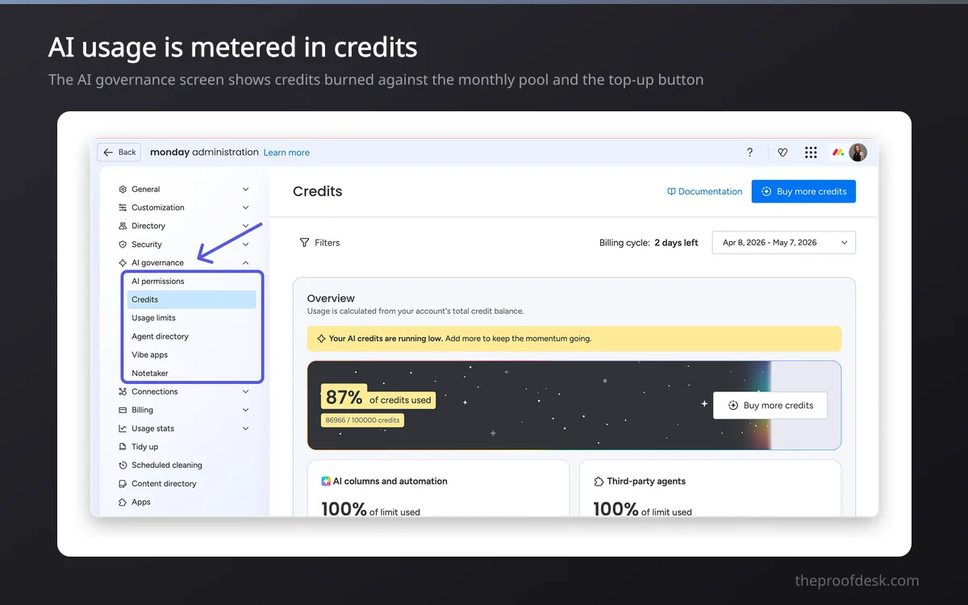Click the Apps puzzle icon in sidebar

(123, 502)
